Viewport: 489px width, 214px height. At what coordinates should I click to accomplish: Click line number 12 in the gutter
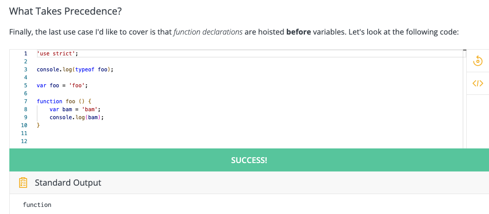click(x=24, y=141)
